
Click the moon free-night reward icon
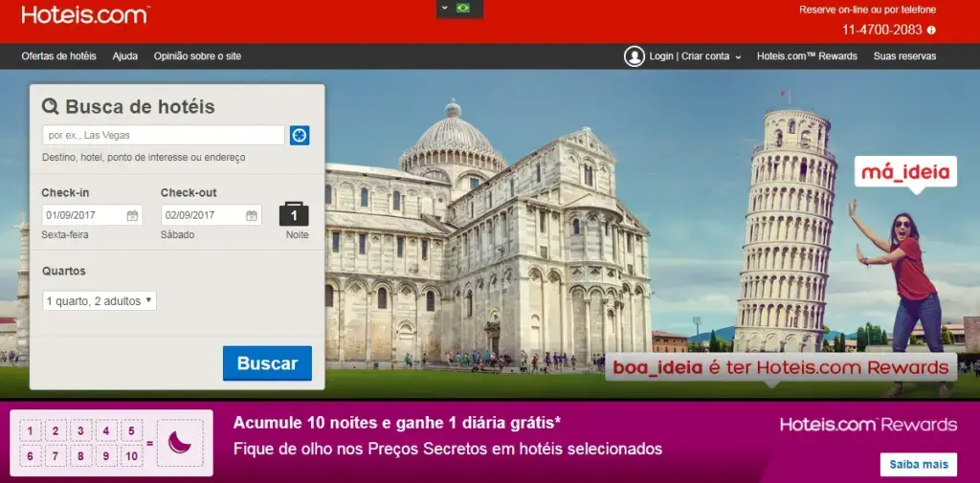tap(180, 443)
